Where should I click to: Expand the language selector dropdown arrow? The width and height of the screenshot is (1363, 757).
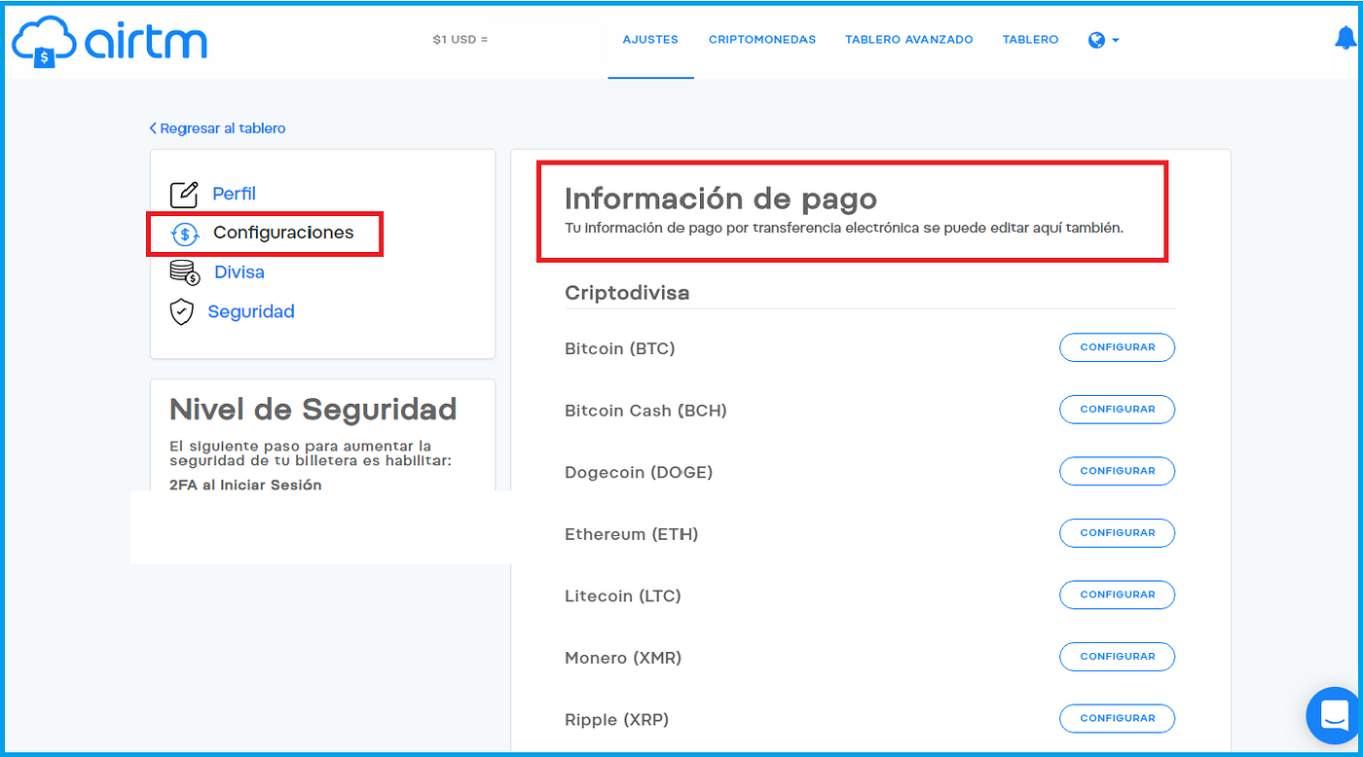tap(1114, 40)
